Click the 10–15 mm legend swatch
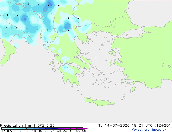This screenshot has height=132, width=172. tap(36, 128)
